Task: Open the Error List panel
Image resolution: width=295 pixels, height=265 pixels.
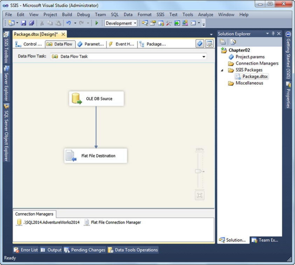Action: 26,250
